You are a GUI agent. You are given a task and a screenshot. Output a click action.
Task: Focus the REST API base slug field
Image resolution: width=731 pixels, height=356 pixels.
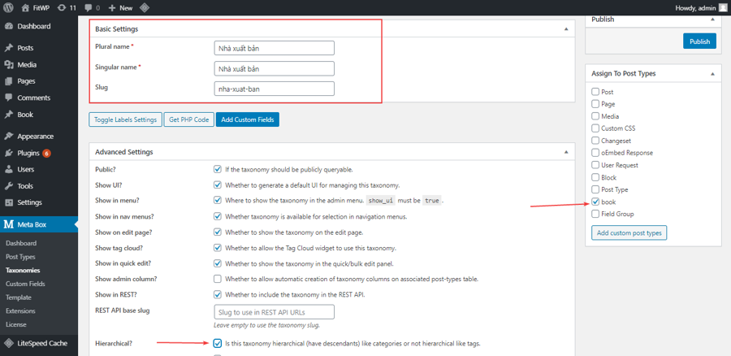(x=275, y=311)
